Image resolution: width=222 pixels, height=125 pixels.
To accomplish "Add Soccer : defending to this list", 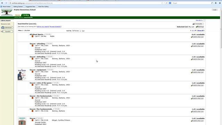I will (197, 59).
